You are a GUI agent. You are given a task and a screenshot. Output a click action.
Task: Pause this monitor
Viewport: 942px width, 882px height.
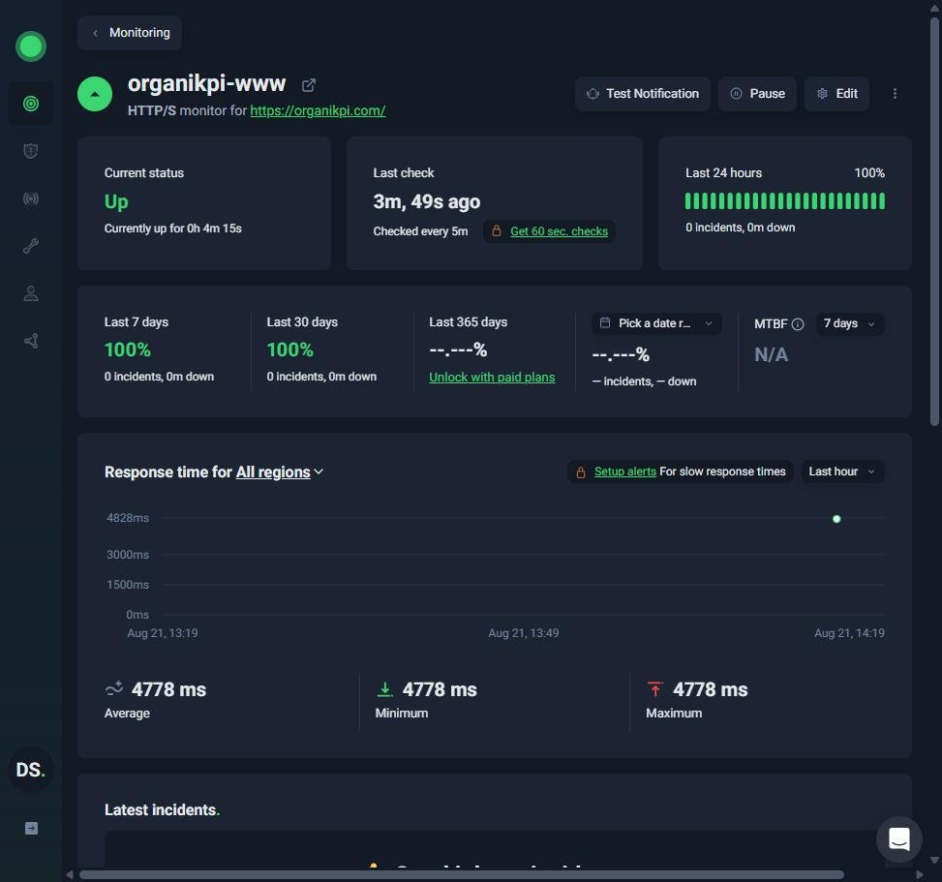[x=757, y=94]
